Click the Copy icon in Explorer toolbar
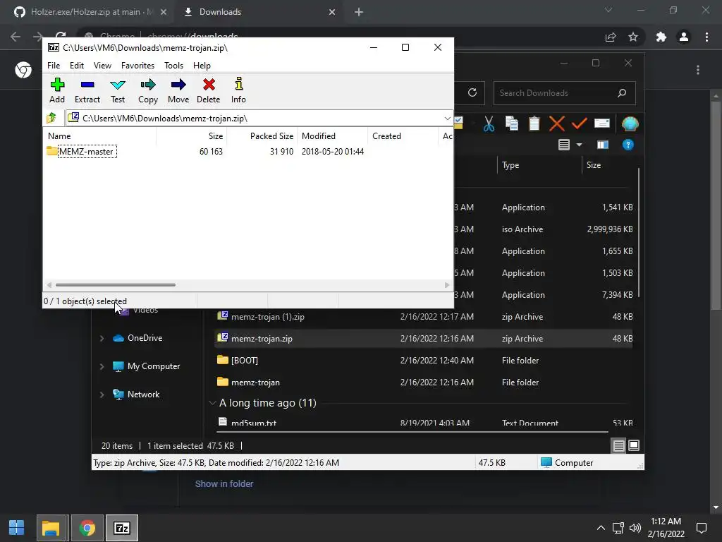The image size is (722, 542). pyautogui.click(x=511, y=124)
